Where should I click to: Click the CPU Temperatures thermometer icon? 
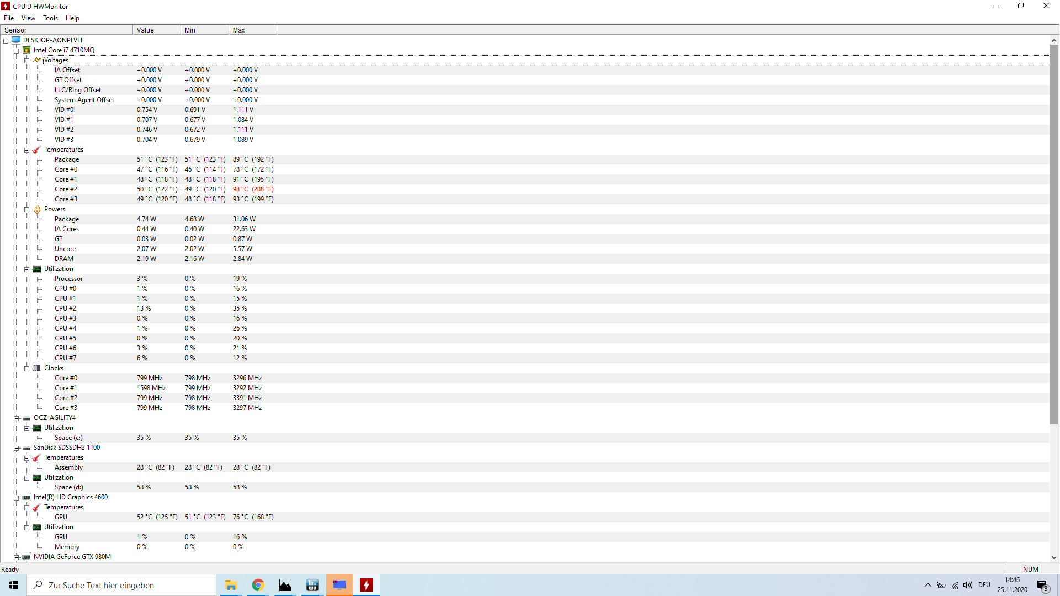(37, 150)
